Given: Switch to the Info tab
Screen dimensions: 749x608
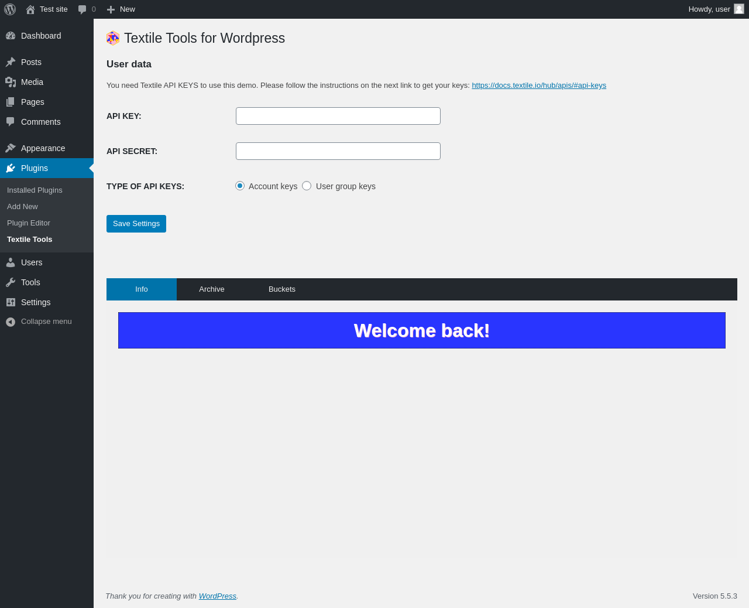Looking at the screenshot, I should [x=142, y=289].
